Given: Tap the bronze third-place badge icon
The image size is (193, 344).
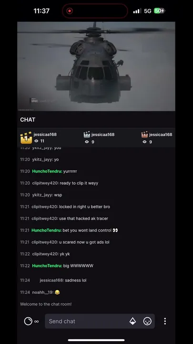Looking at the screenshot, I should [x=144, y=134].
